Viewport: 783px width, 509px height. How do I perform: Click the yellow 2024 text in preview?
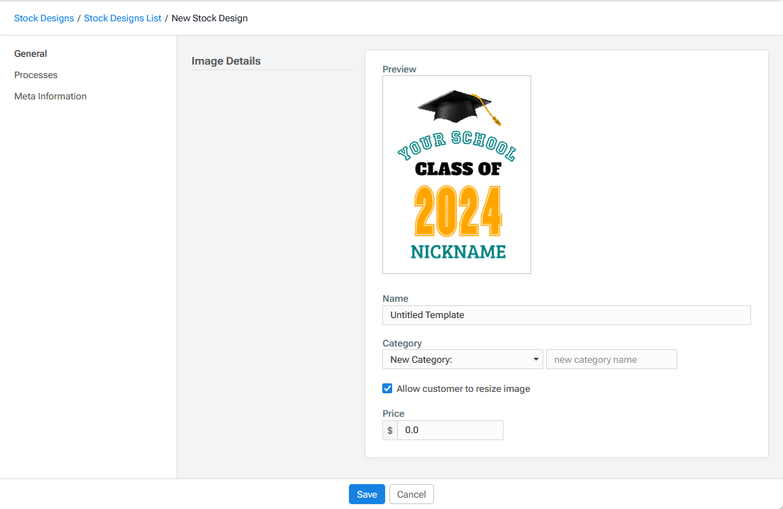click(x=457, y=212)
